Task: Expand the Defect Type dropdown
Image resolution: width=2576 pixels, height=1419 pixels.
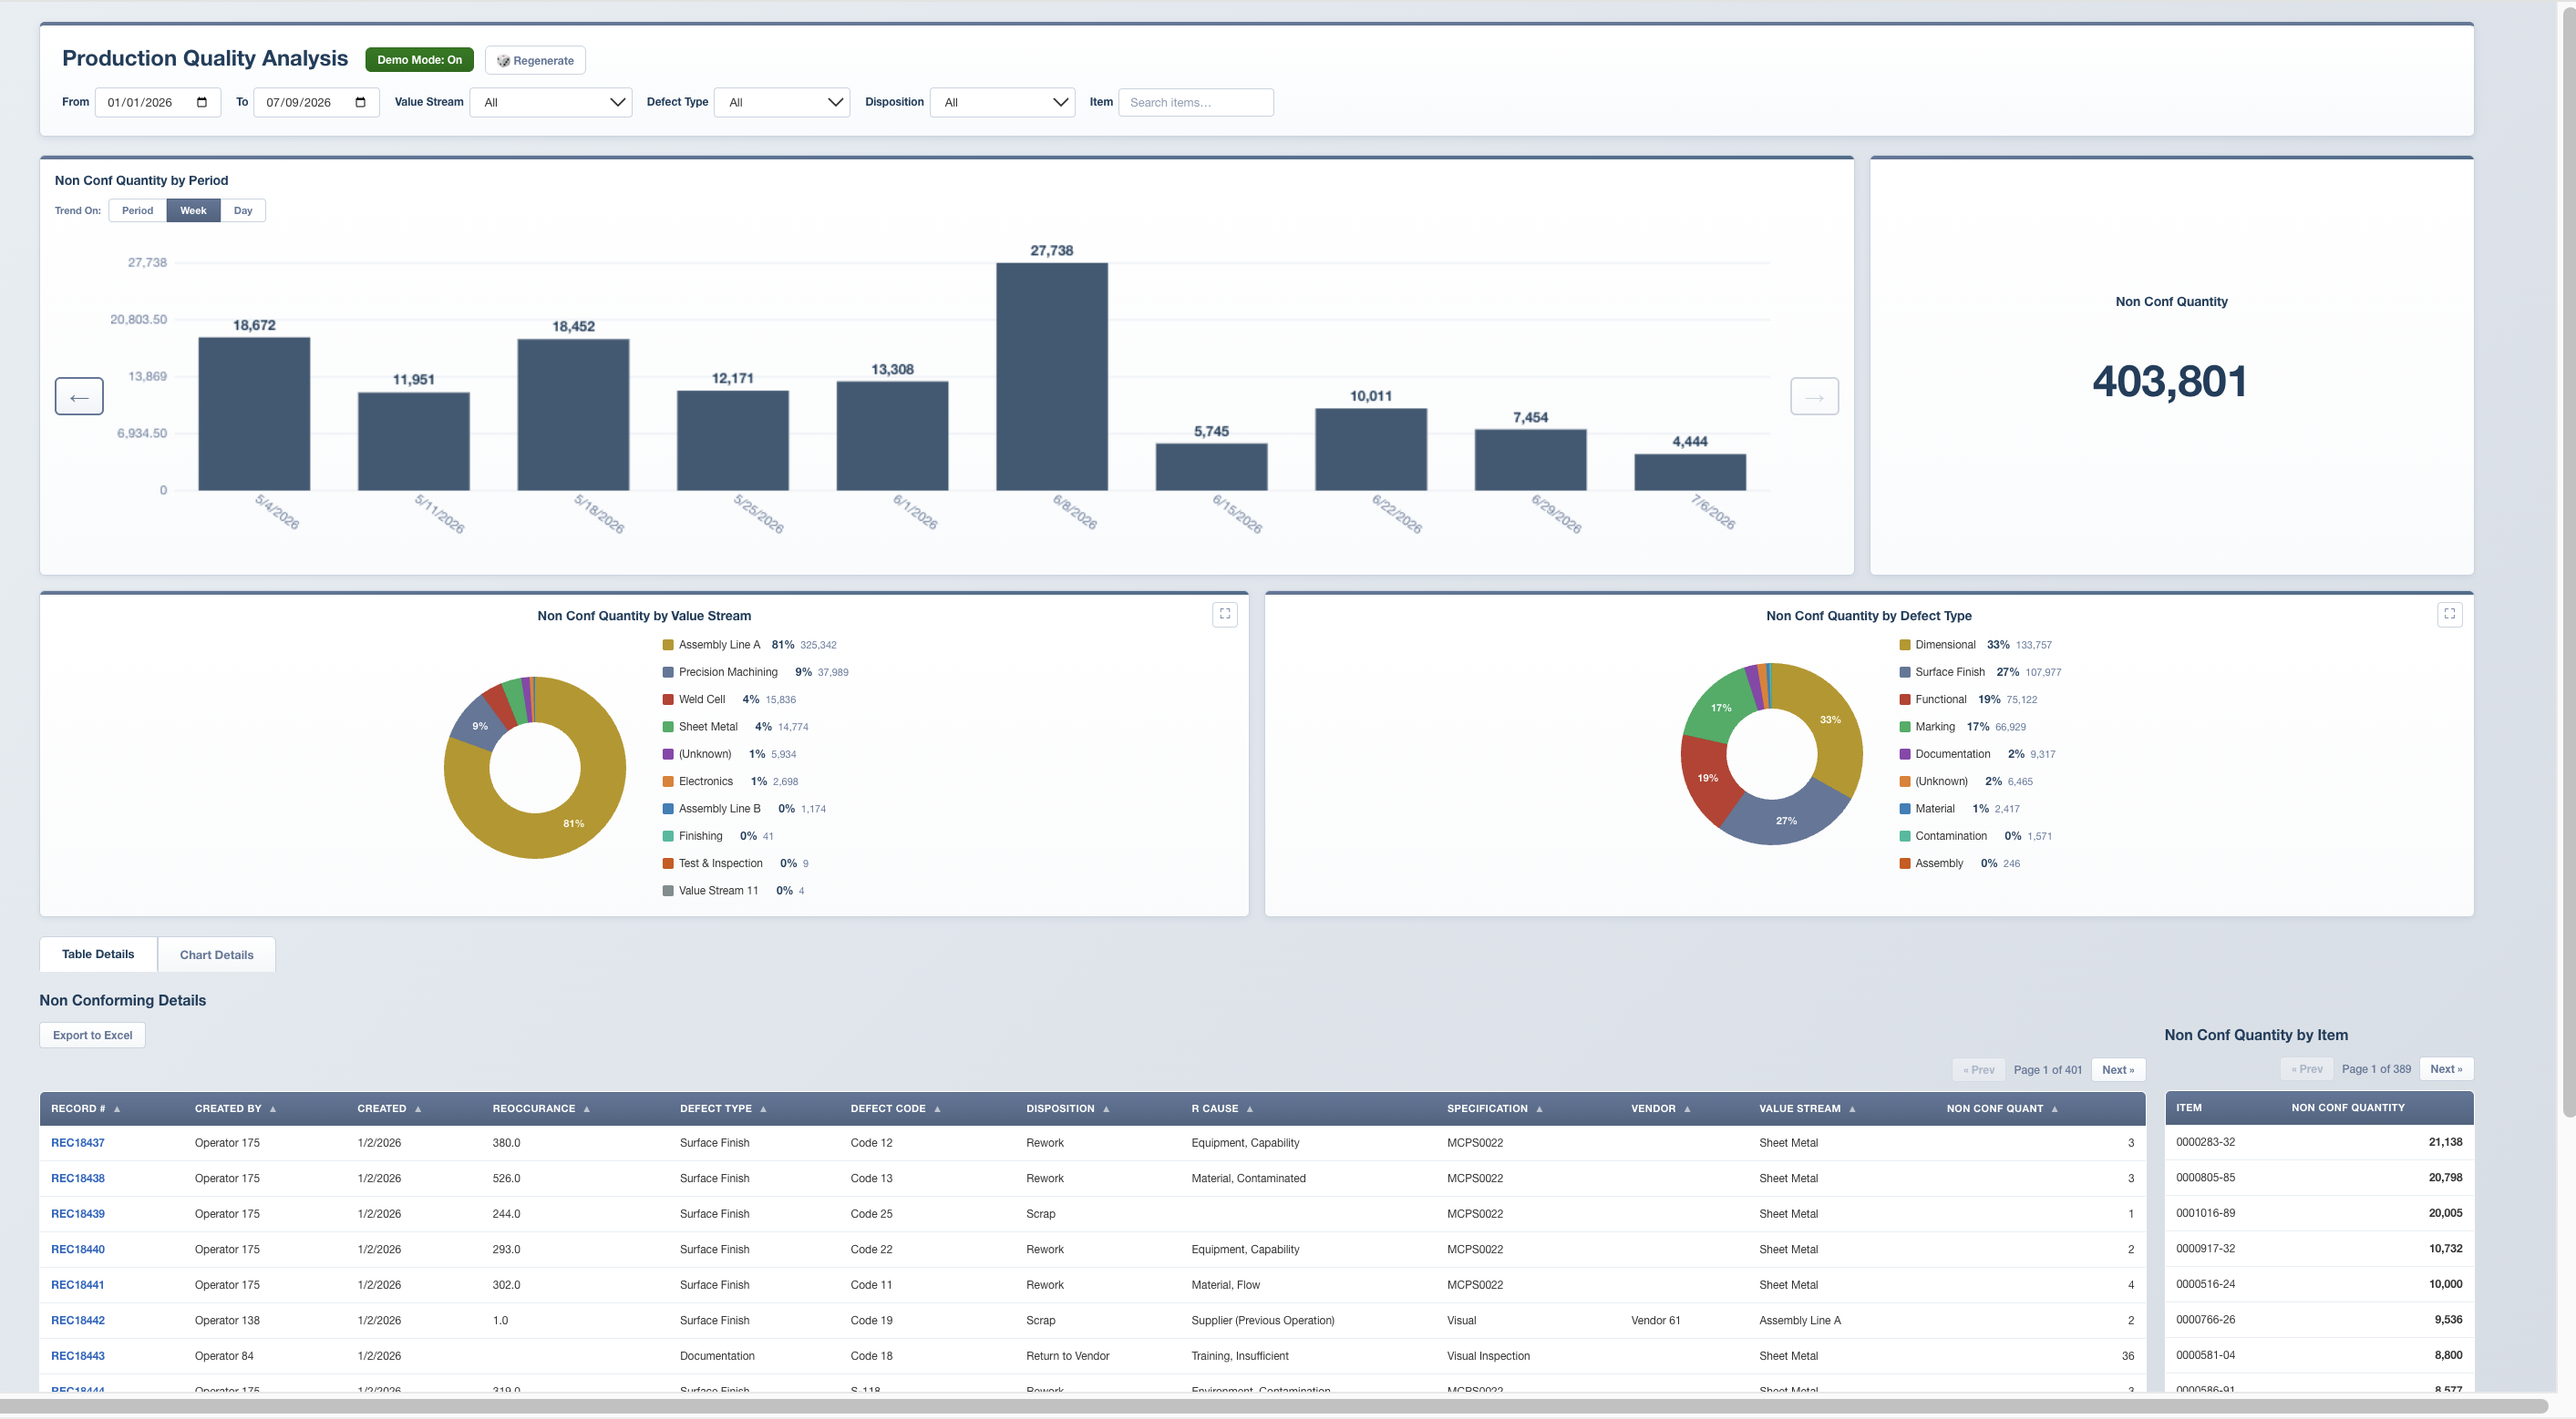Action: pyautogui.click(x=782, y=102)
